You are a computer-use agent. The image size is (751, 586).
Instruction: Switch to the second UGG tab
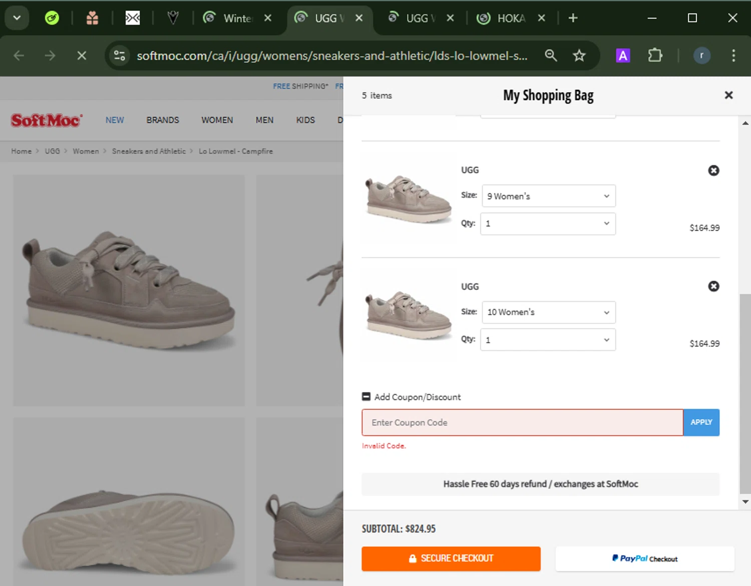(413, 18)
